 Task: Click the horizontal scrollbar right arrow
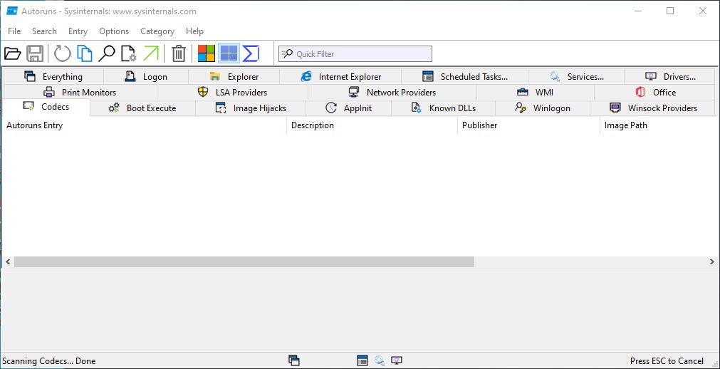click(x=711, y=262)
